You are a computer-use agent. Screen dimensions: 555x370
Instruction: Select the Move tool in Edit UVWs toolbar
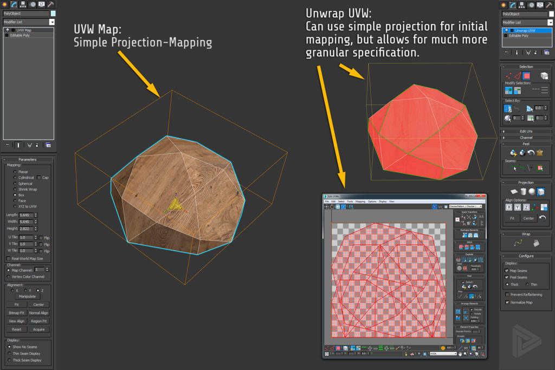pos(326,207)
